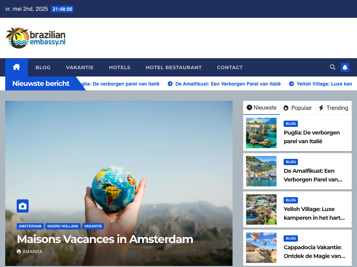Click the VAKANTIE tag on featured post
Viewport: 357px width, 267px height.
(93, 226)
